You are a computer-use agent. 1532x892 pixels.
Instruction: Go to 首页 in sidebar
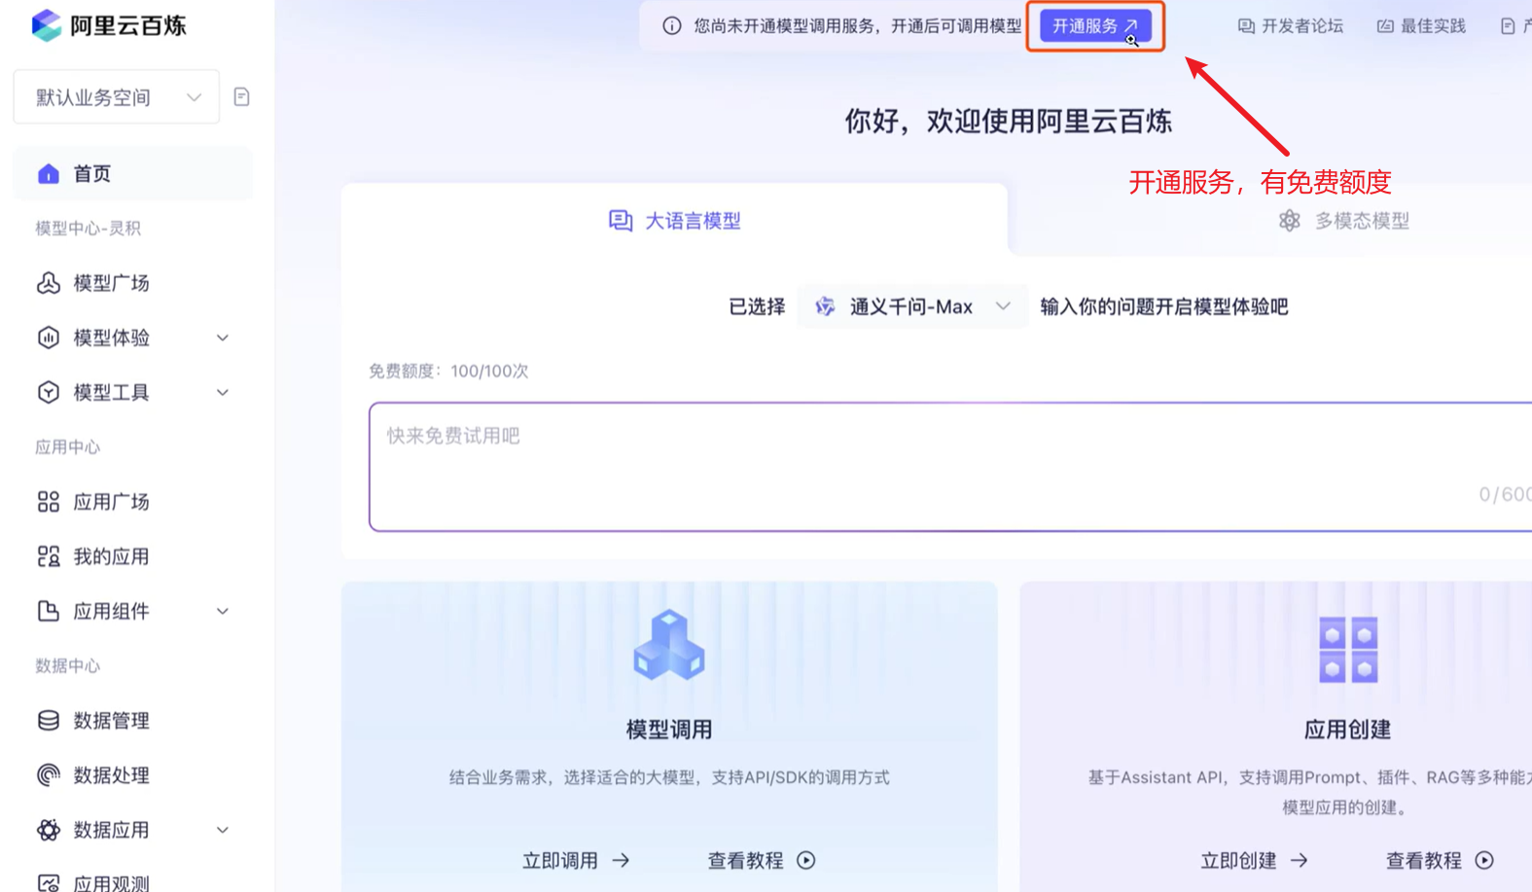click(x=133, y=174)
